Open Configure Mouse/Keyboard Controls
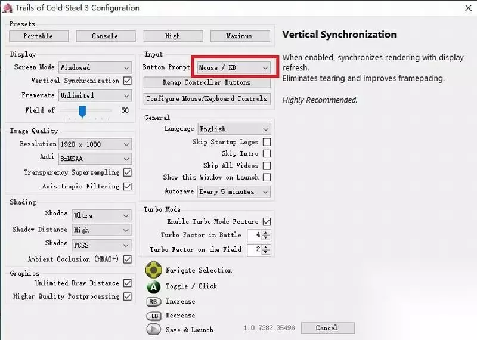Viewport: 477px width, 340px height. (207, 99)
